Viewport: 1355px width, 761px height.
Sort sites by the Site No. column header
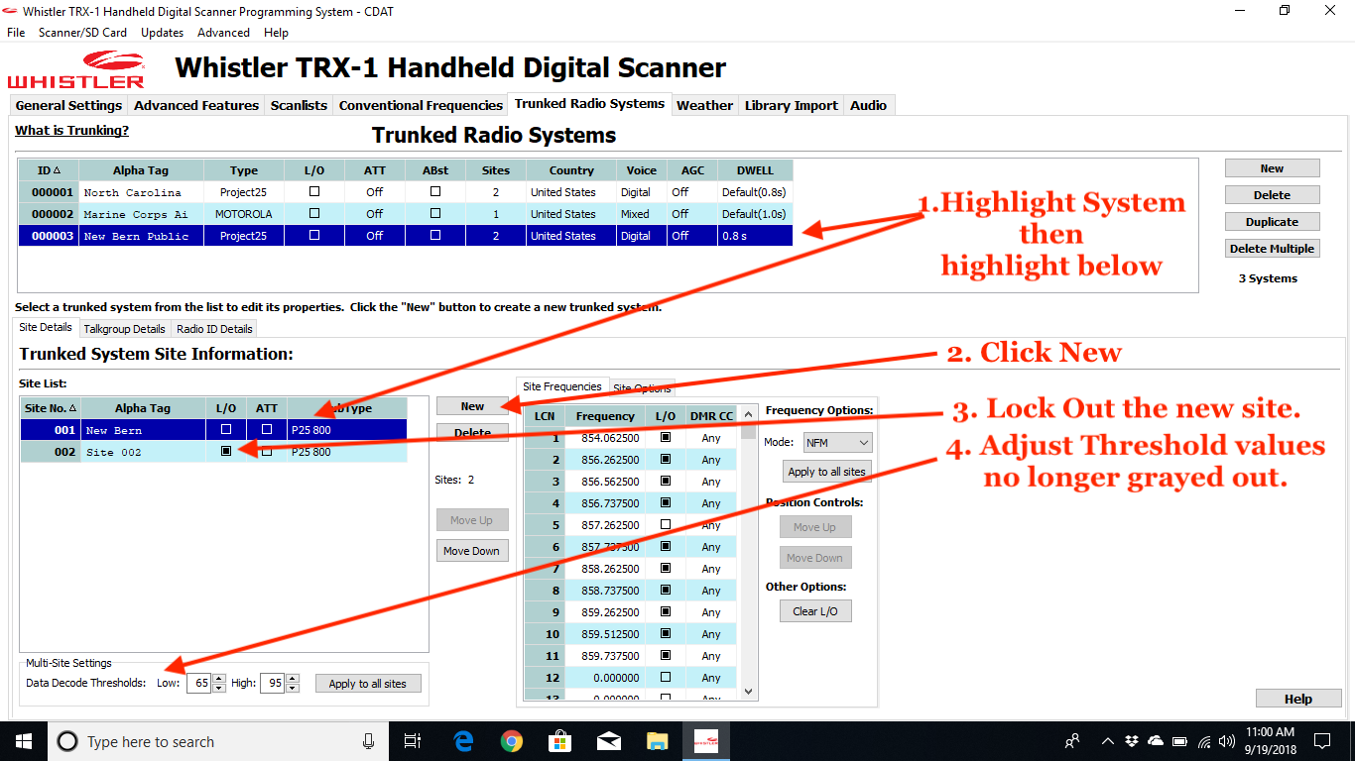51,408
